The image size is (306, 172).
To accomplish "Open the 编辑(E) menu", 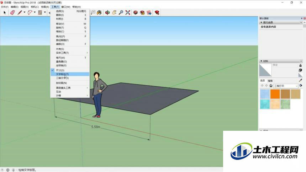I will [x=15, y=7].
